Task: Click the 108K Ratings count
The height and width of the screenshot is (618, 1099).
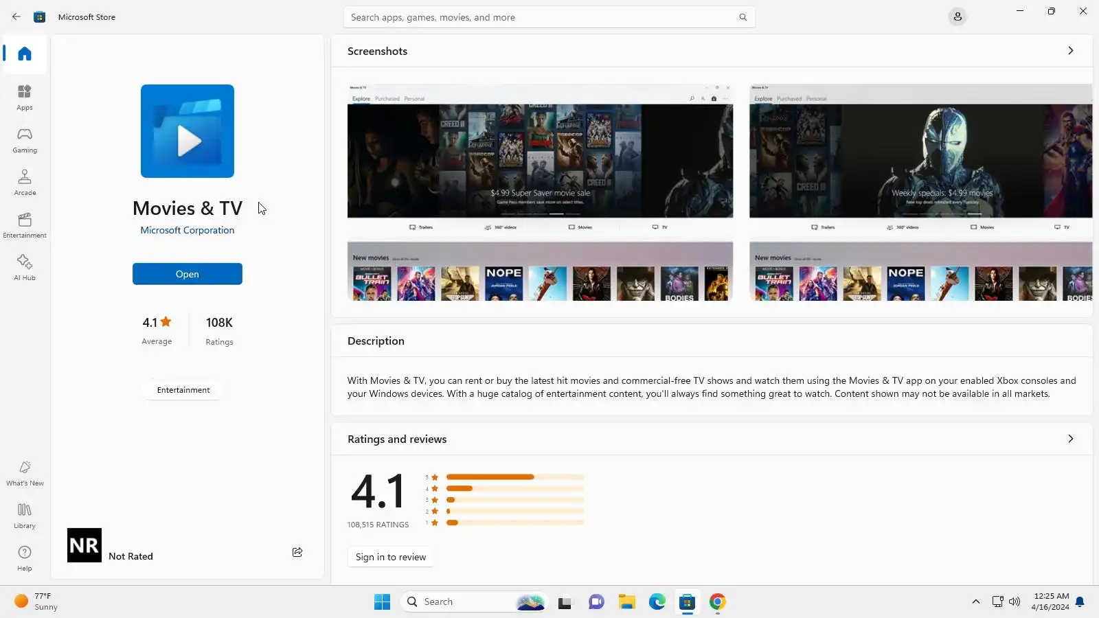Action: [x=220, y=330]
